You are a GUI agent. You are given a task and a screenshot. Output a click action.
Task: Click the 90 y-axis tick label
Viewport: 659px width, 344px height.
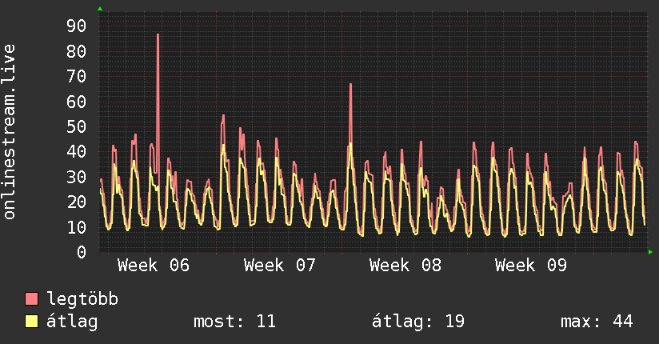click(x=76, y=26)
